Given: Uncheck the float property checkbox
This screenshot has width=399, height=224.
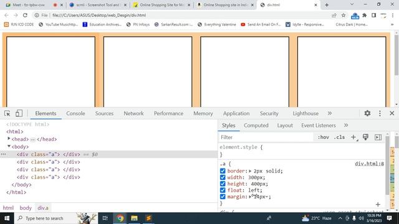Looking at the screenshot, I should pyautogui.click(x=223, y=190).
